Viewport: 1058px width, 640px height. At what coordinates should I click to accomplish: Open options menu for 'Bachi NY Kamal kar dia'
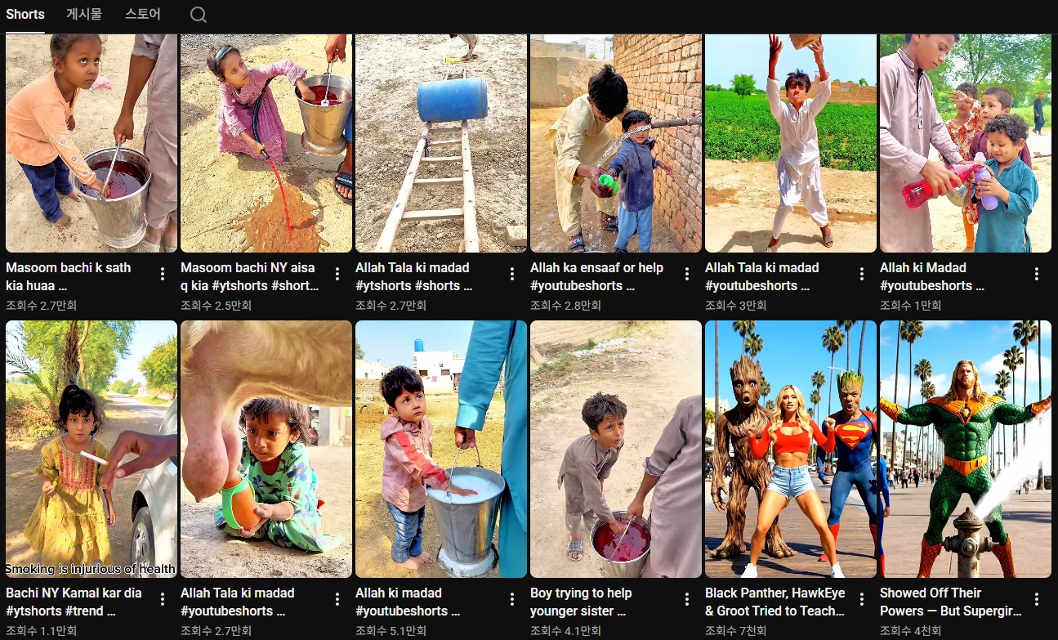[163, 599]
